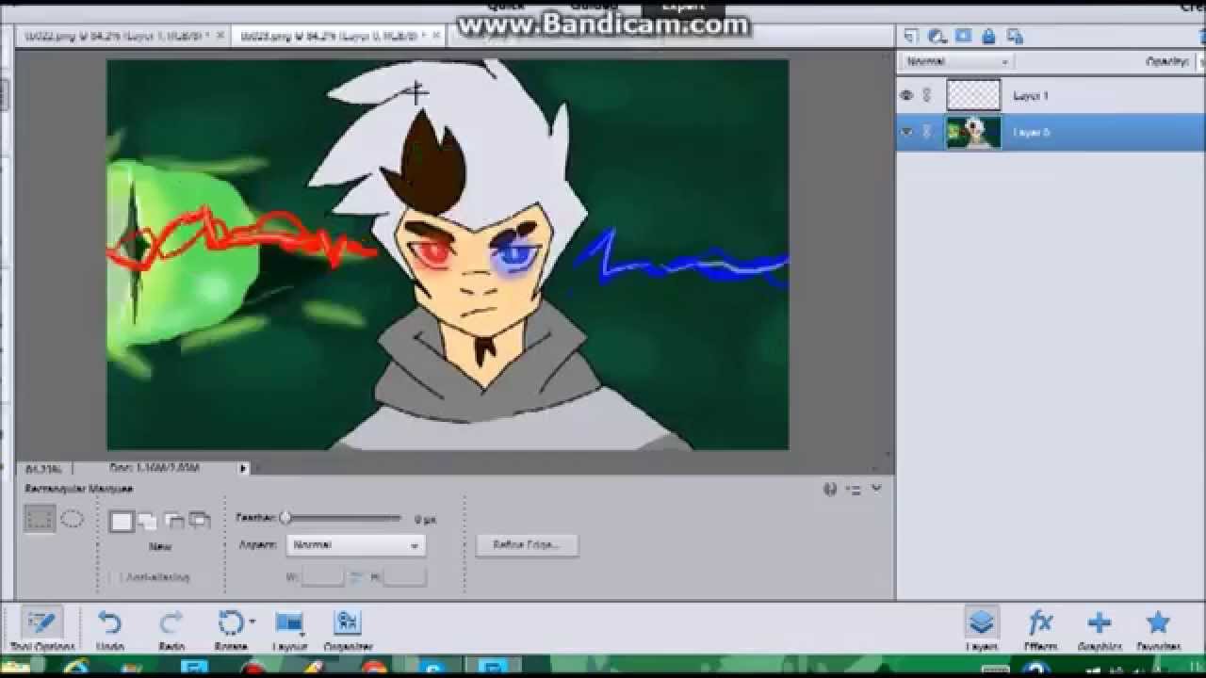The image size is (1206, 678).
Task: Open status bar info arrow menu
Action: [243, 467]
